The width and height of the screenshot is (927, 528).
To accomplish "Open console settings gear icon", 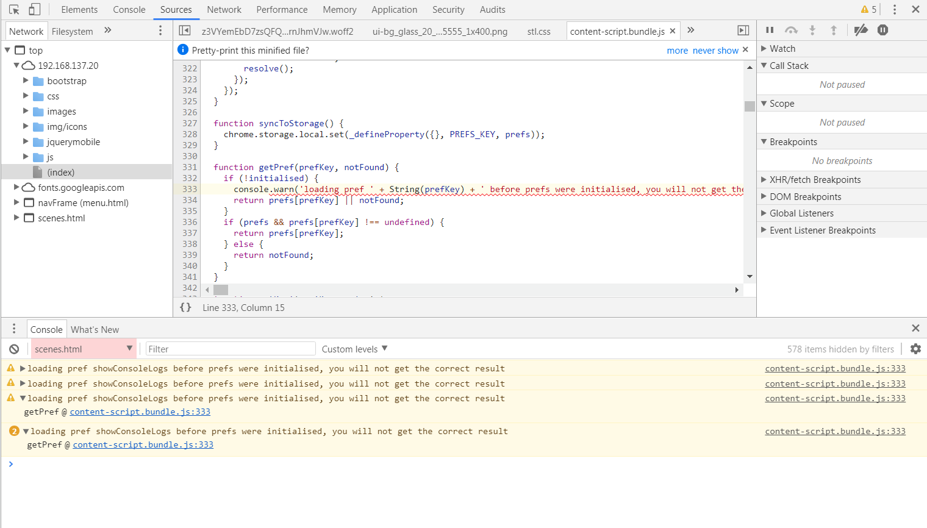I will point(915,349).
